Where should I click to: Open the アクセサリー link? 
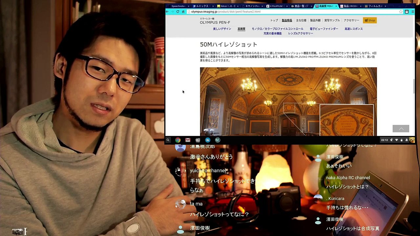351,20
